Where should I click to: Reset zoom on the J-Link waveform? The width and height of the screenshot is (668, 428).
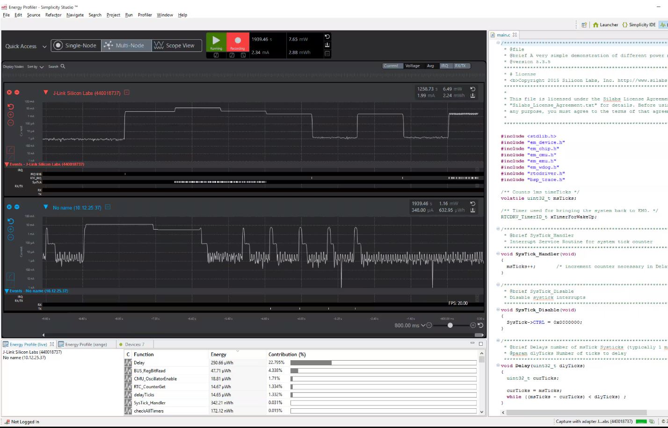click(x=10, y=107)
